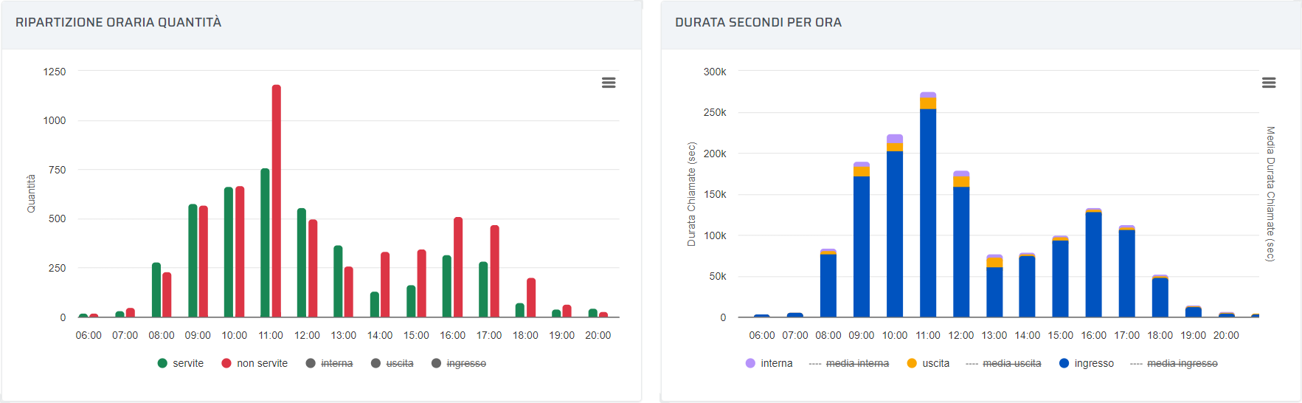
Task: Click the 'Ripartizione oraria quantità' panel title
Action: point(119,22)
